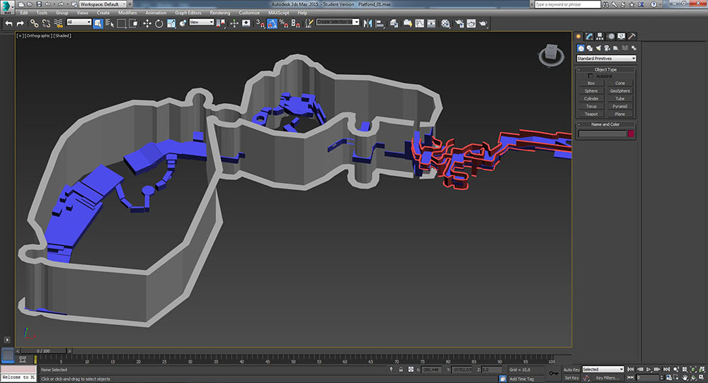
Task: Click the Teapot primitive button
Action: tap(590, 114)
